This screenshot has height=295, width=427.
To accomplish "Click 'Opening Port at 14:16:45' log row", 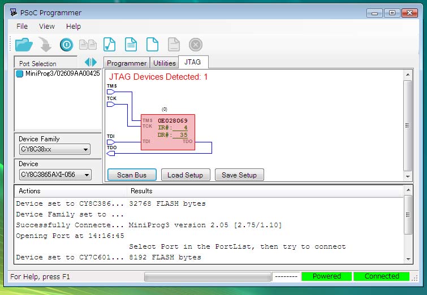I will coord(70,236).
